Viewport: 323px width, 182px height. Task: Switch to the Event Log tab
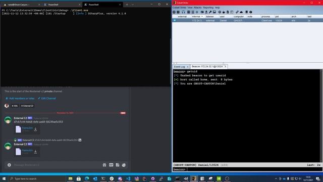[180, 67]
